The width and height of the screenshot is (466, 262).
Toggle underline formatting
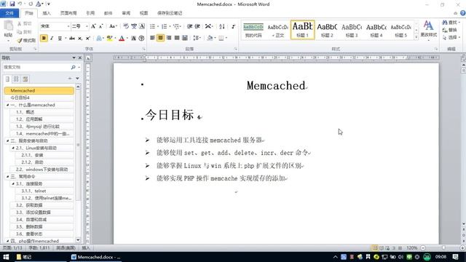click(x=60, y=38)
